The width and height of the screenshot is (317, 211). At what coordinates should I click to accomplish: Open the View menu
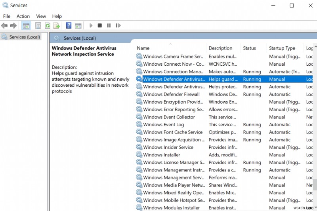tap(41, 16)
